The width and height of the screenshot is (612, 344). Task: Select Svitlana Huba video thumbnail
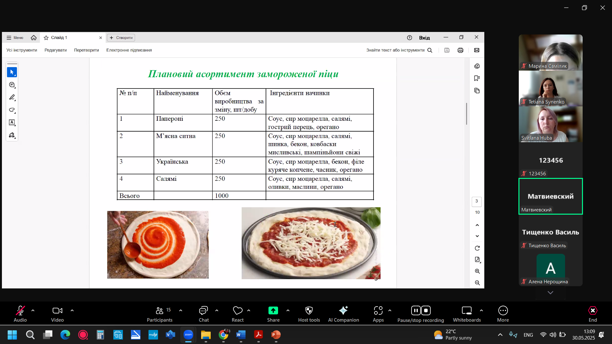coord(550,124)
